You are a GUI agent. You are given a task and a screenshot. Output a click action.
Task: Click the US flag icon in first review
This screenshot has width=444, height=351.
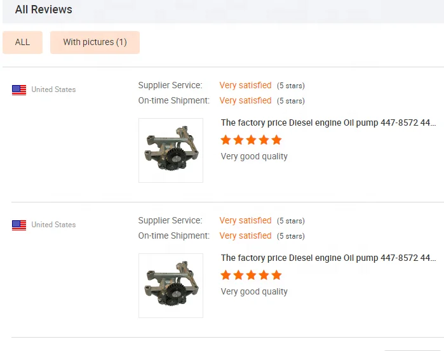pos(19,90)
